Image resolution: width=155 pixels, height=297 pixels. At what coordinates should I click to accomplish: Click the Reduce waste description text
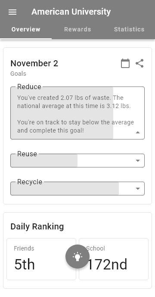(x=75, y=114)
